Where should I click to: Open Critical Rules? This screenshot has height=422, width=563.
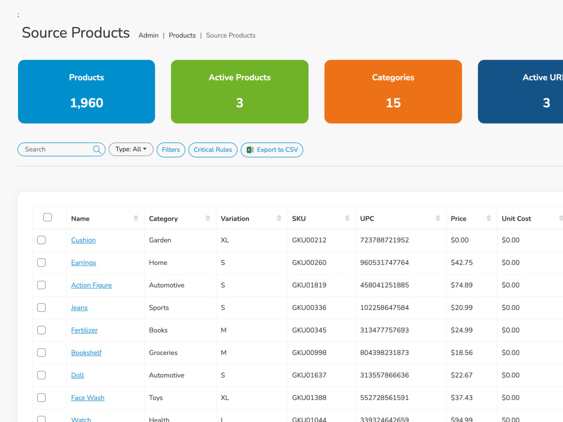pos(213,150)
